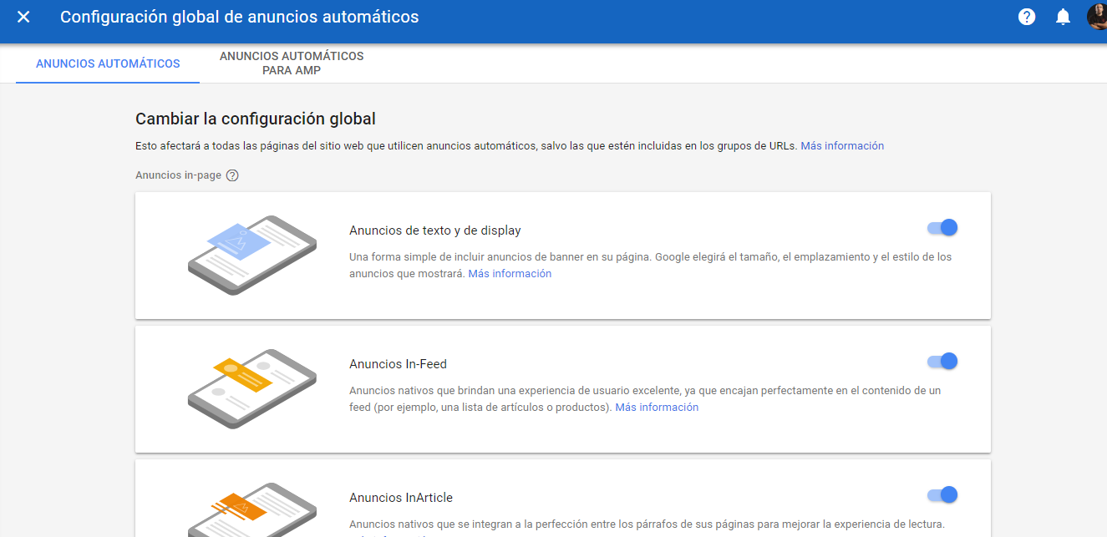
Task: Open the help icon in the header
Action: (1027, 17)
